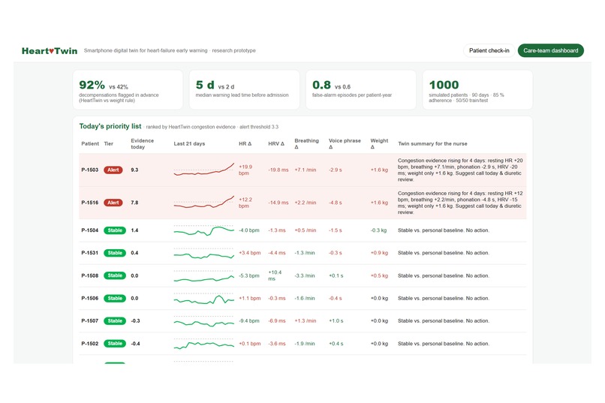Open P-1508 21-day sparkline chart
605x403 pixels.
203,276
